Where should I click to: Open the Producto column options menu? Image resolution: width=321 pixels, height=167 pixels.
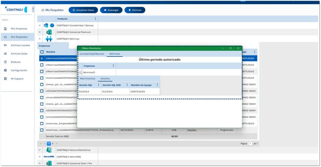tap(95, 19)
